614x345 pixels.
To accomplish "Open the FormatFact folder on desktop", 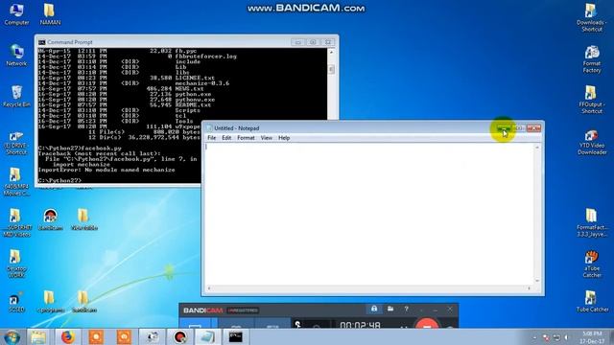I will (592, 222).
